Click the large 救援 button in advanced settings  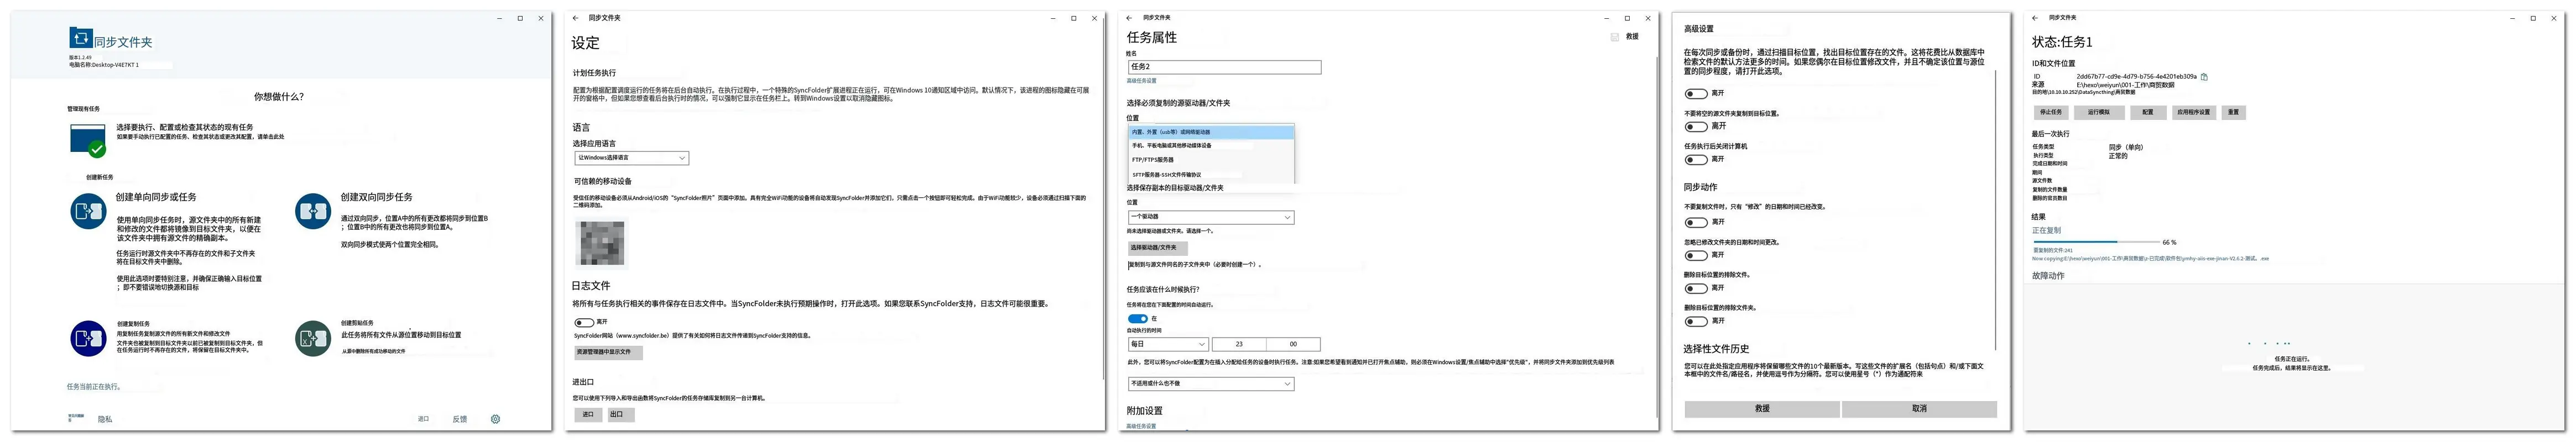1762,409
